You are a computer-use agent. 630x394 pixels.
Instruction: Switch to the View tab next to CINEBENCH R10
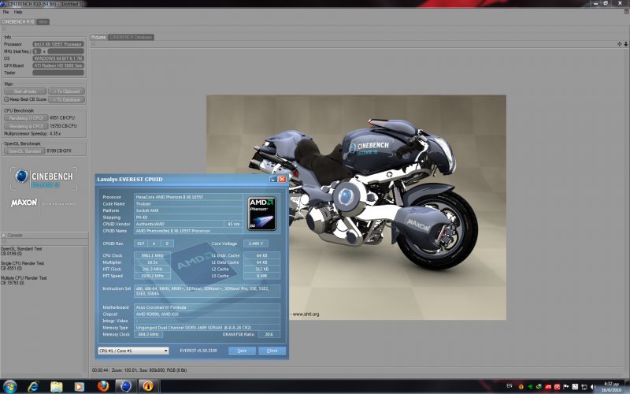coord(43,22)
